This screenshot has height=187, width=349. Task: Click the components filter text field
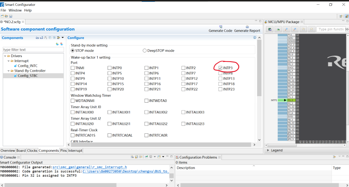[x=33, y=50]
